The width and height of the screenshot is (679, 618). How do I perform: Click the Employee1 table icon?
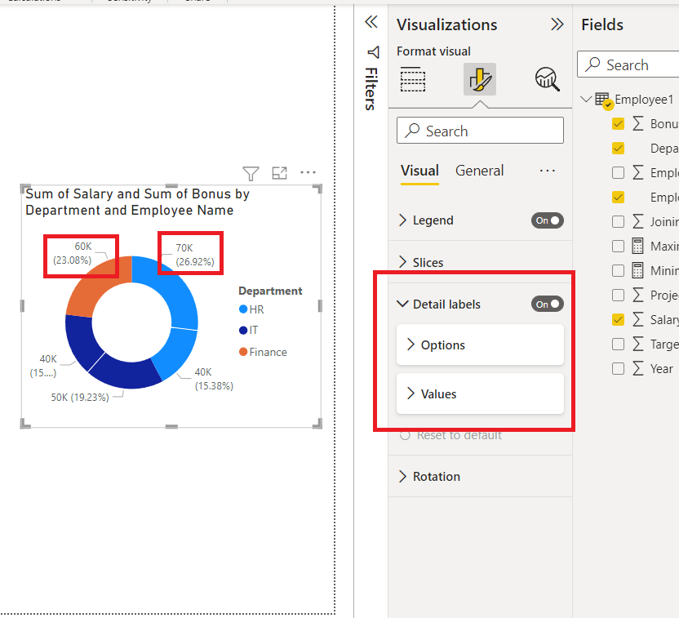coord(603,99)
